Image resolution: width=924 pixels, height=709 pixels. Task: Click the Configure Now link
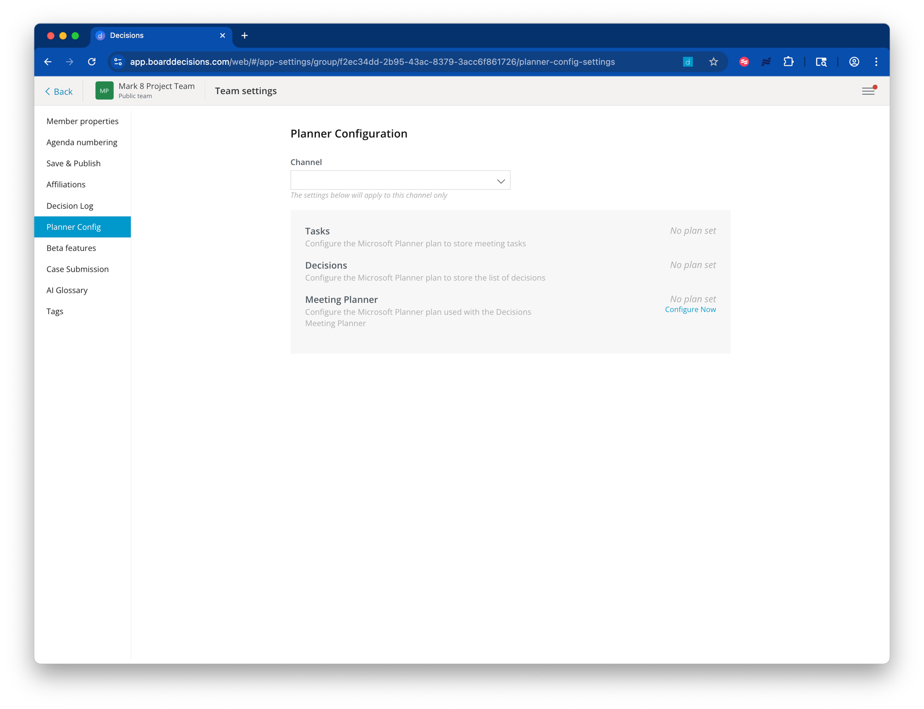coord(690,309)
